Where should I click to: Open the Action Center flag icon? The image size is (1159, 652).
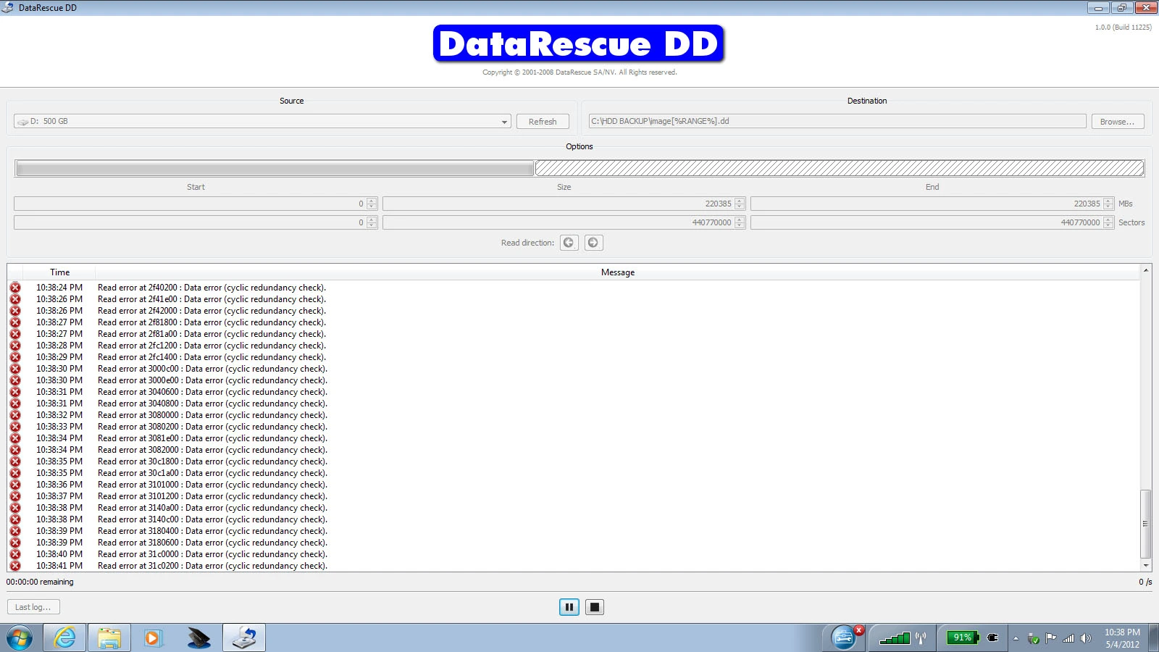(1050, 638)
